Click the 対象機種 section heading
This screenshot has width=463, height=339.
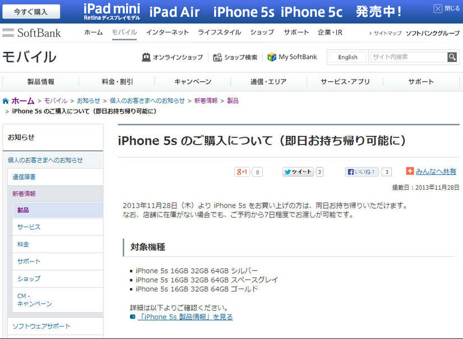147,247
